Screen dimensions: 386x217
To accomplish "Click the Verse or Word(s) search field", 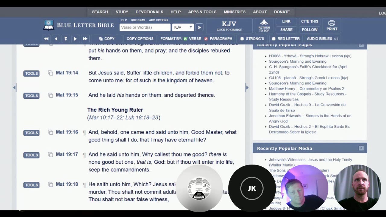I will point(145,27).
